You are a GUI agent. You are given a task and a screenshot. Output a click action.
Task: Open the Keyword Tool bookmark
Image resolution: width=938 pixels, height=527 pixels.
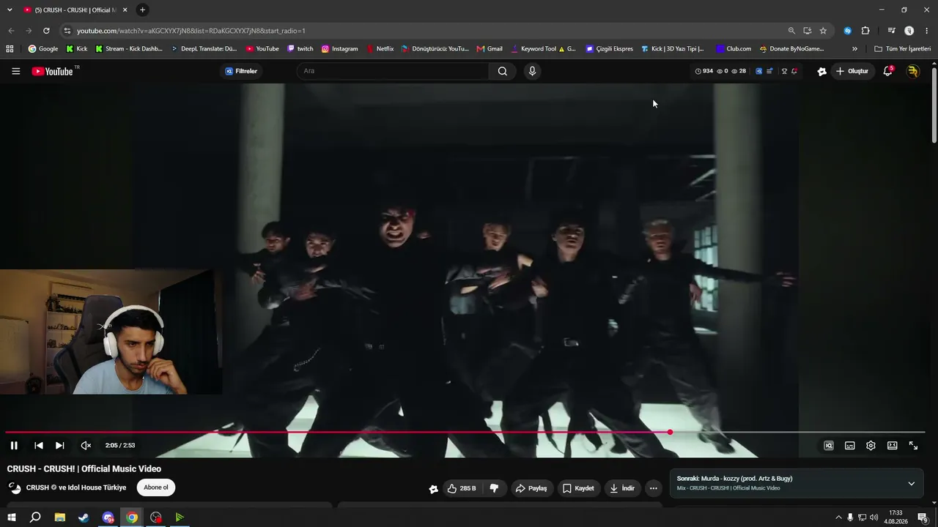coord(543,49)
